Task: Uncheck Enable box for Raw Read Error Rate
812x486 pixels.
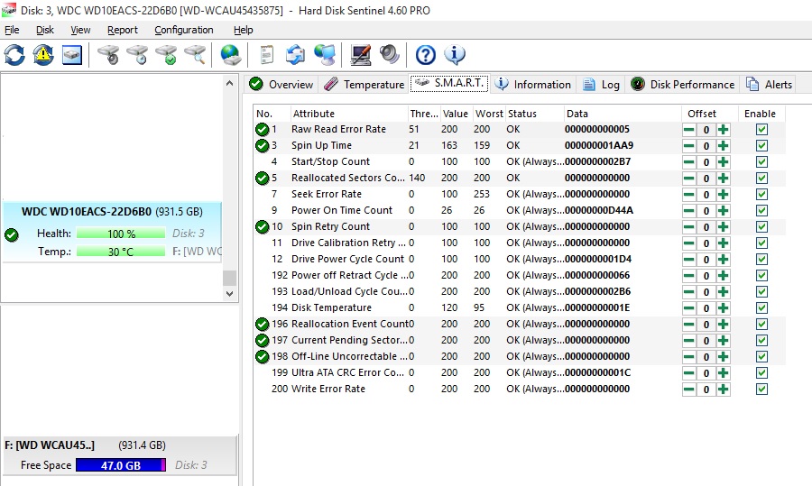Action: tap(761, 130)
